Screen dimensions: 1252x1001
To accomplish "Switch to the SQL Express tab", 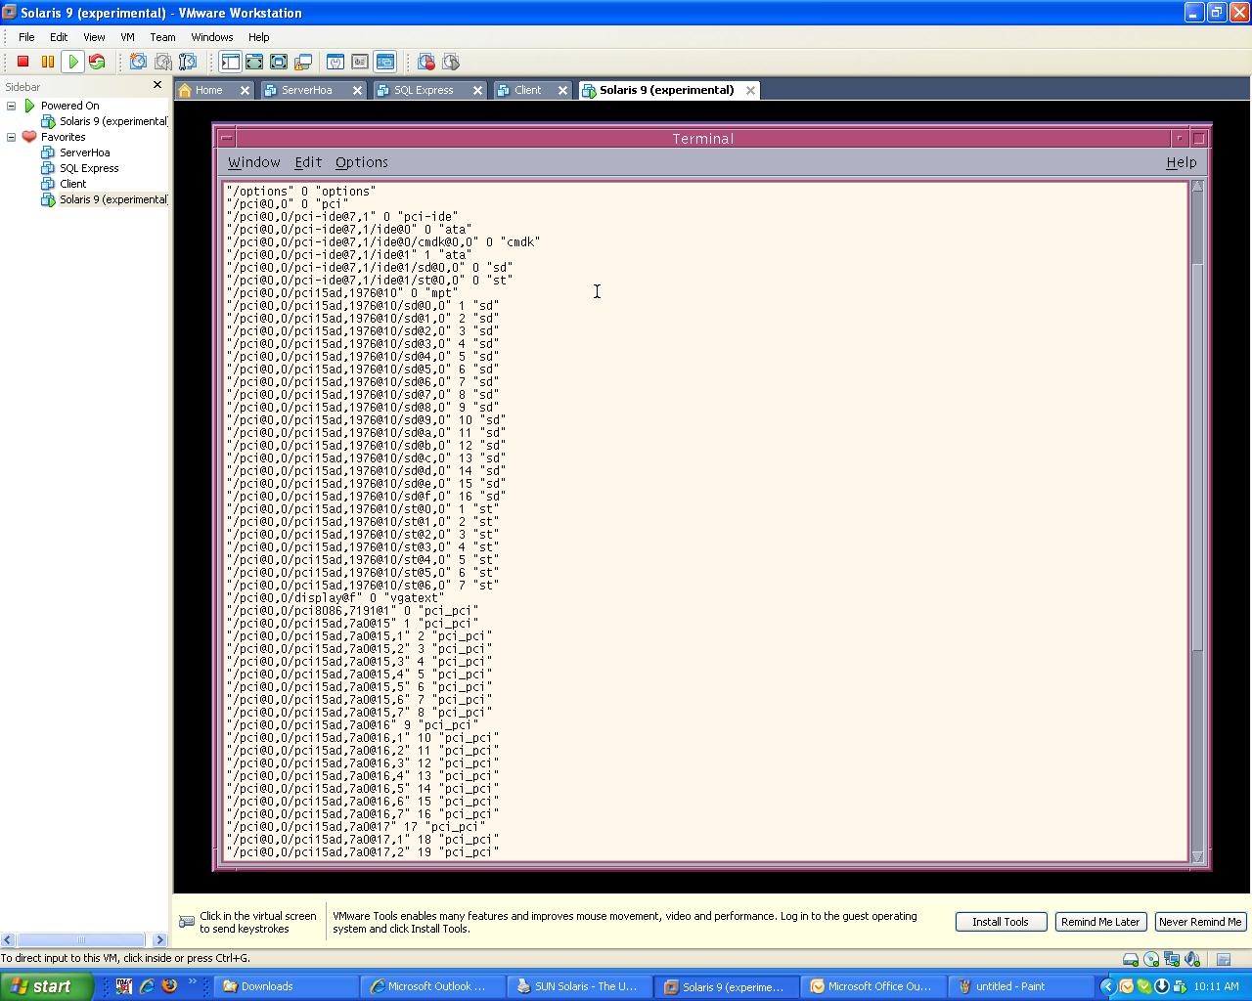I will (x=424, y=90).
